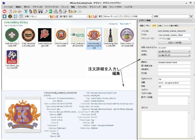
Task: Open the 納期日 due date picker dropdown
Action: click(174, 55)
